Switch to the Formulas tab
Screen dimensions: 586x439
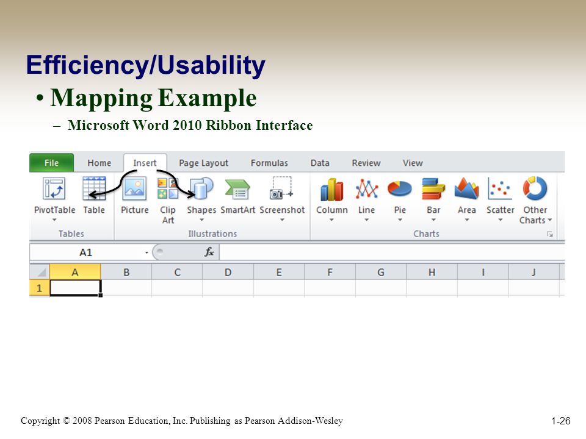tap(269, 163)
